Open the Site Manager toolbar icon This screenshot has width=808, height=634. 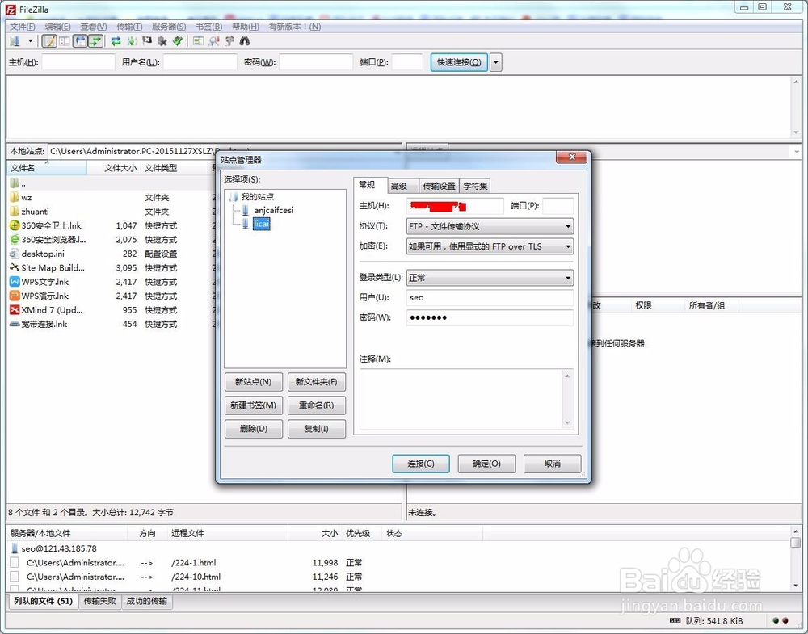(x=15, y=40)
